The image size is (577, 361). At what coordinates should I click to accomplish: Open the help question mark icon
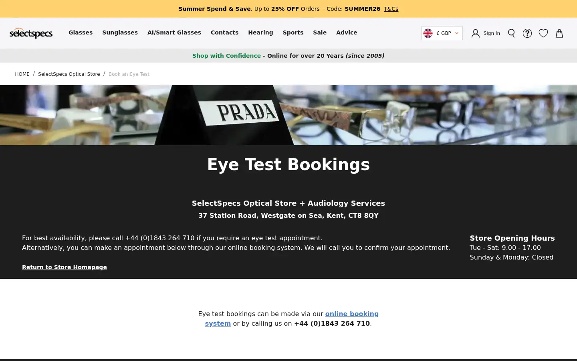527,33
